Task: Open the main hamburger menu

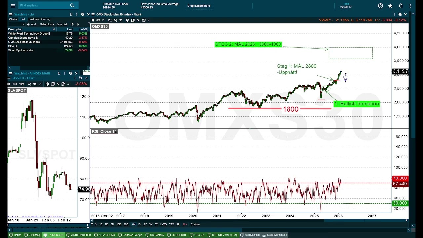Action: [x=13, y=6]
